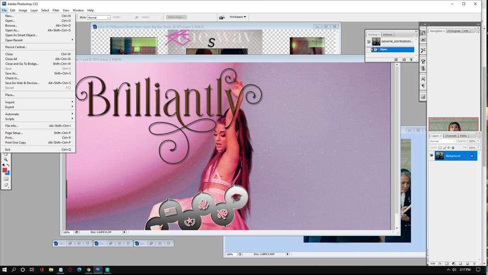Click Save As in the File menu
The width and height of the screenshot is (488, 275).
pos(37,73)
